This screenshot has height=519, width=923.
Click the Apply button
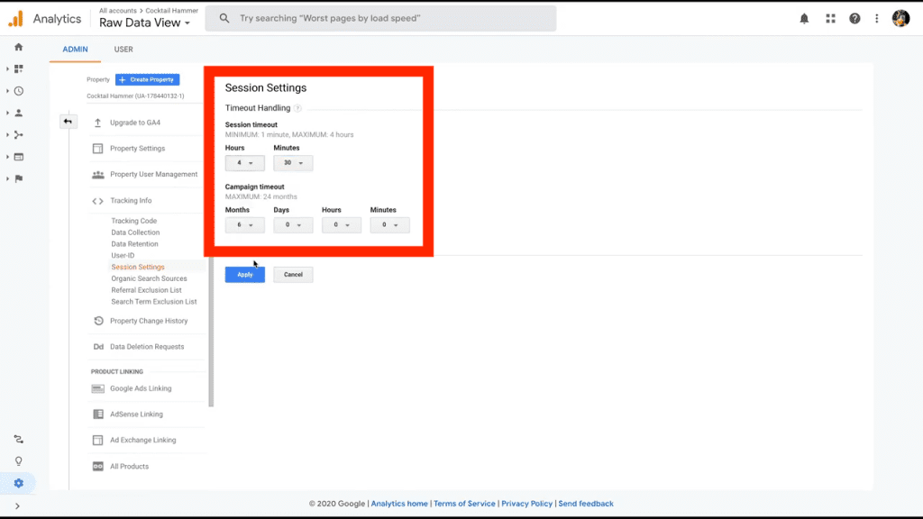pyautogui.click(x=244, y=274)
